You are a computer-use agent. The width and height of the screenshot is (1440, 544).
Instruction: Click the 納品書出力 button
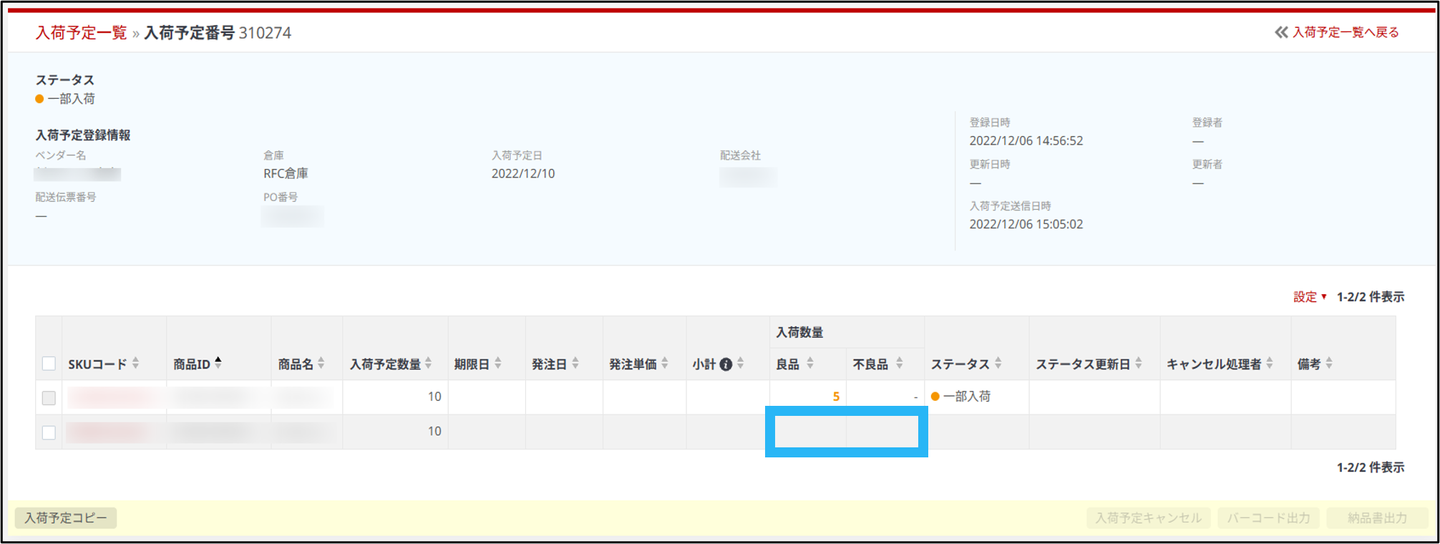[x=1377, y=518]
